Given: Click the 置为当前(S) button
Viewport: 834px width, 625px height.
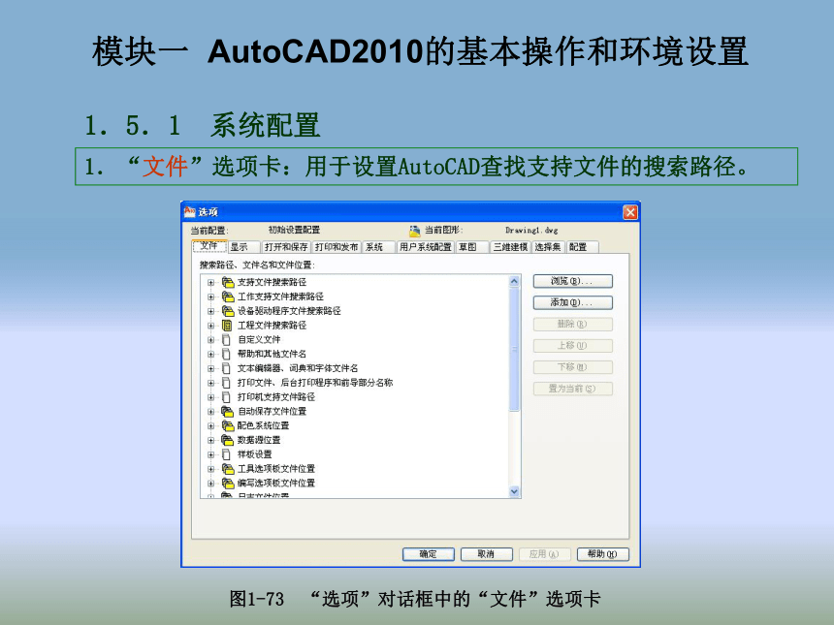Looking at the screenshot, I should click(573, 389).
